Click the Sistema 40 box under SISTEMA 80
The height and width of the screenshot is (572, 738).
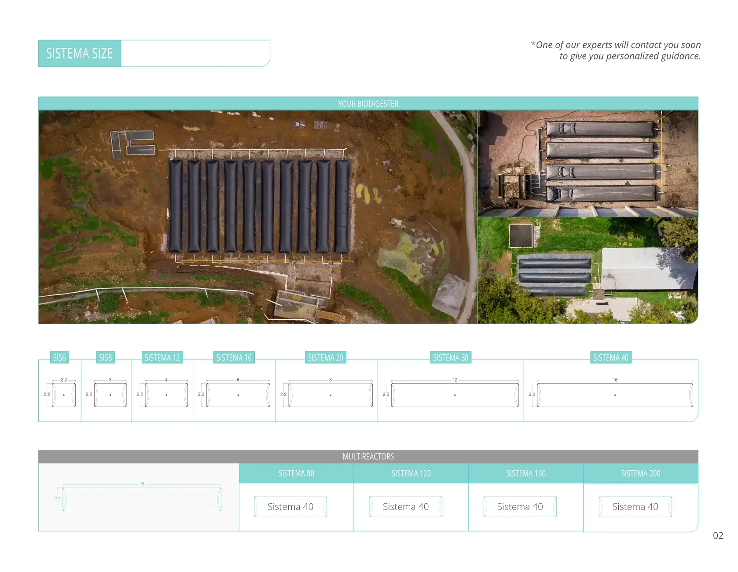tap(290, 507)
